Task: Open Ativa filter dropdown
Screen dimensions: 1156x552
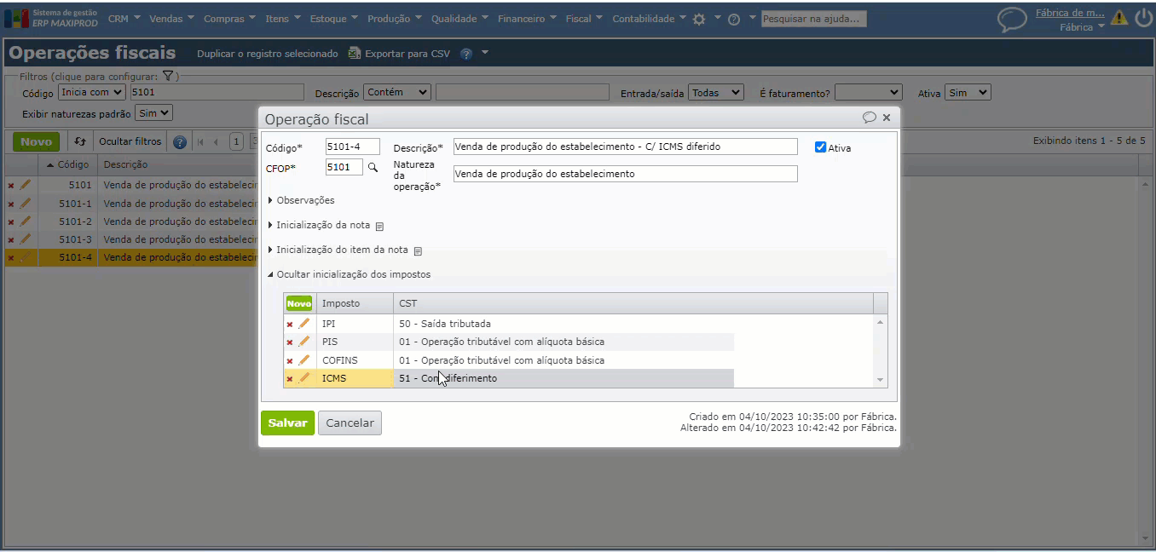Action: click(x=968, y=92)
